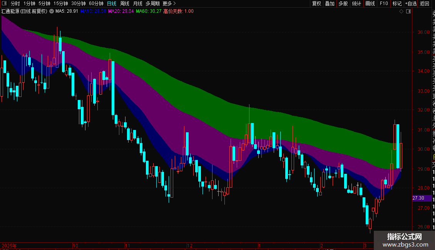Open the 复权 adjustment option
This screenshot has height=250, width=435.
316,3
